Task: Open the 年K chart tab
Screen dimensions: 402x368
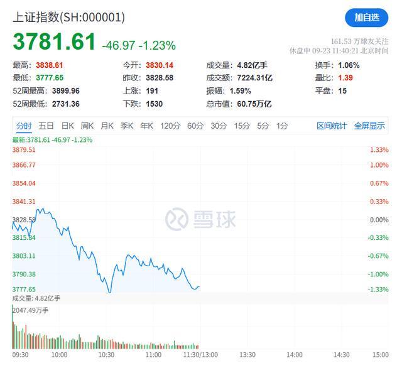Action: [146, 126]
